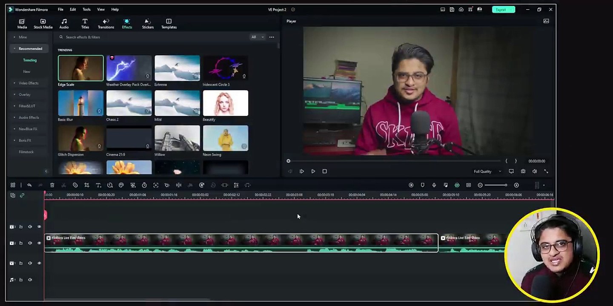Viewport: 613px width, 306px height.
Task: Mute video track 2 speaker icon
Action: tap(30, 243)
